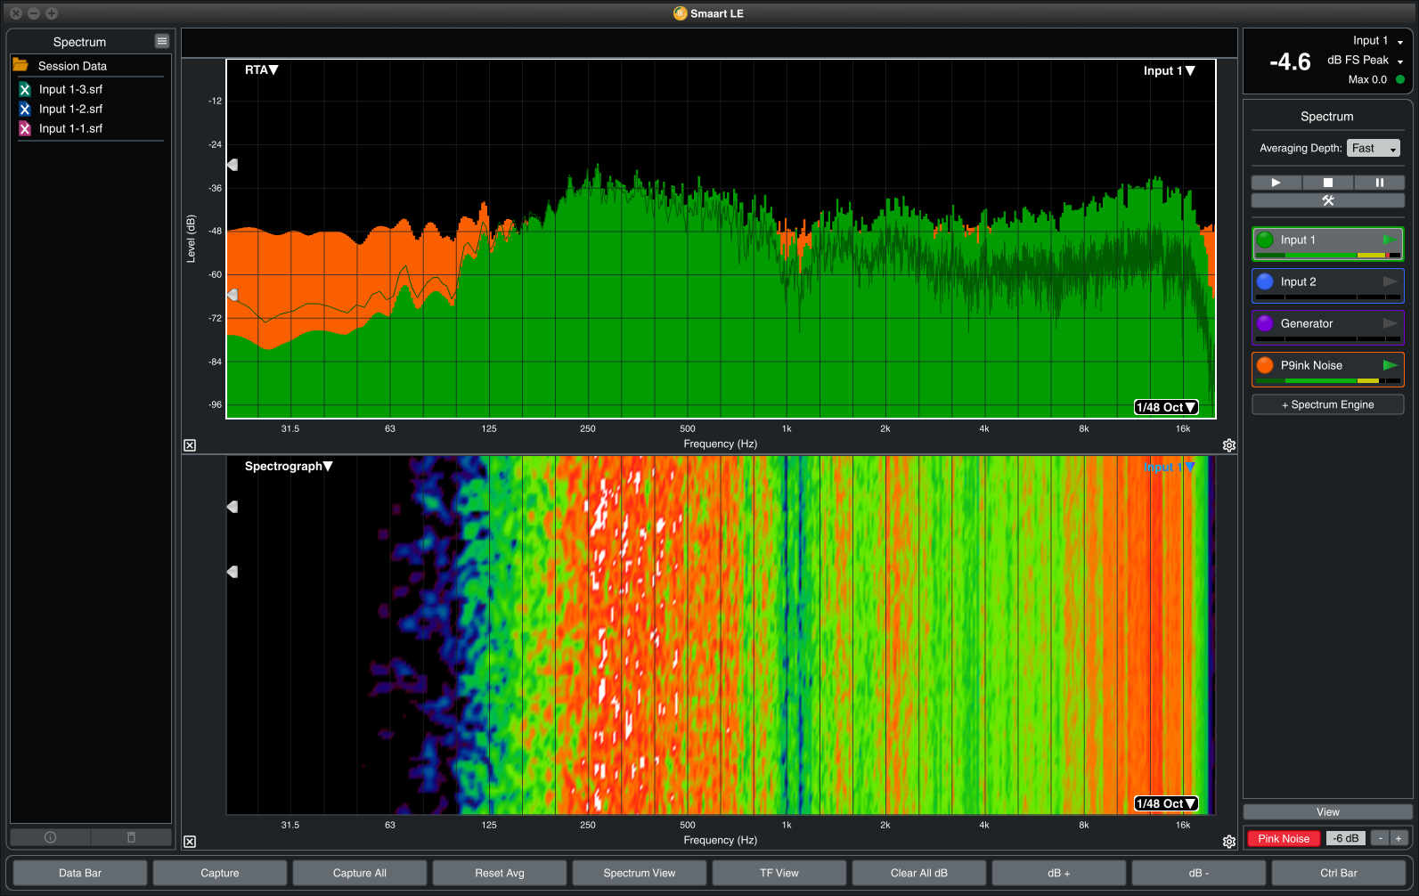Viewport: 1419px width, 896px height.
Task: Switch to TF View
Action: (x=779, y=873)
